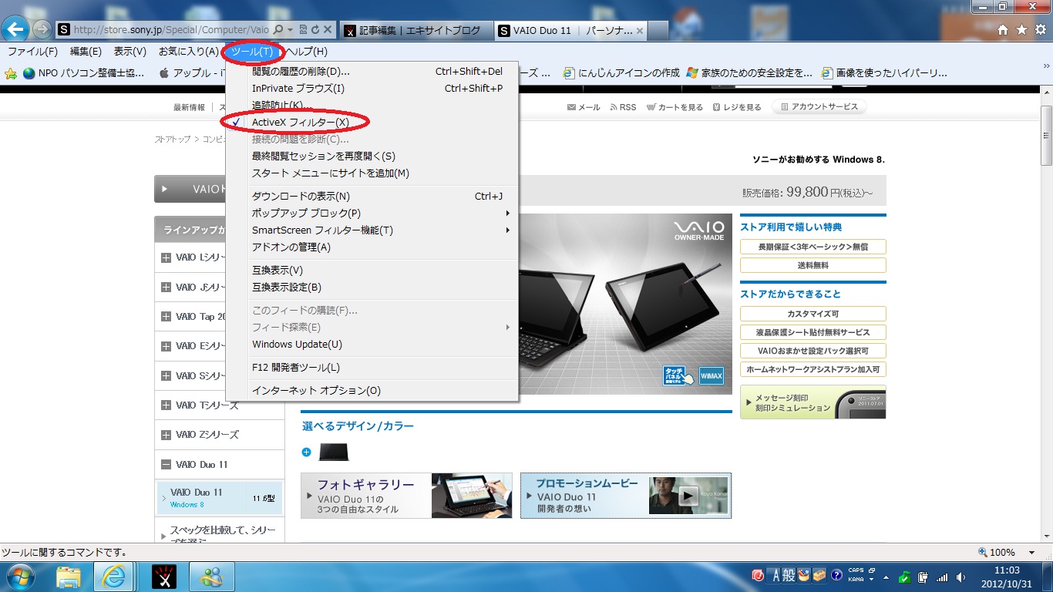This screenshot has width=1053, height=592.
Task: Click 送料無料 button
Action: point(813,265)
